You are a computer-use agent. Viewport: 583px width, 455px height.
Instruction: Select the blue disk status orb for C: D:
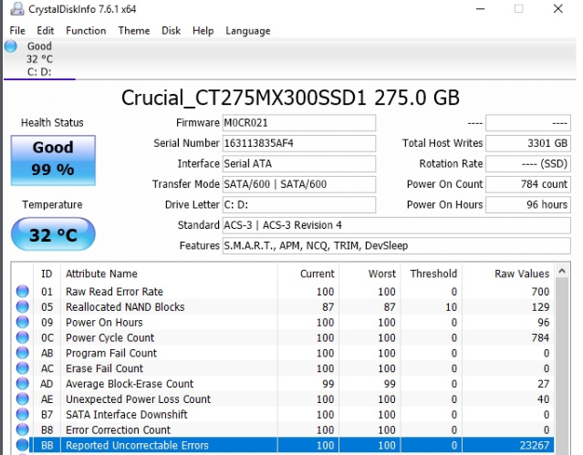coord(11,47)
